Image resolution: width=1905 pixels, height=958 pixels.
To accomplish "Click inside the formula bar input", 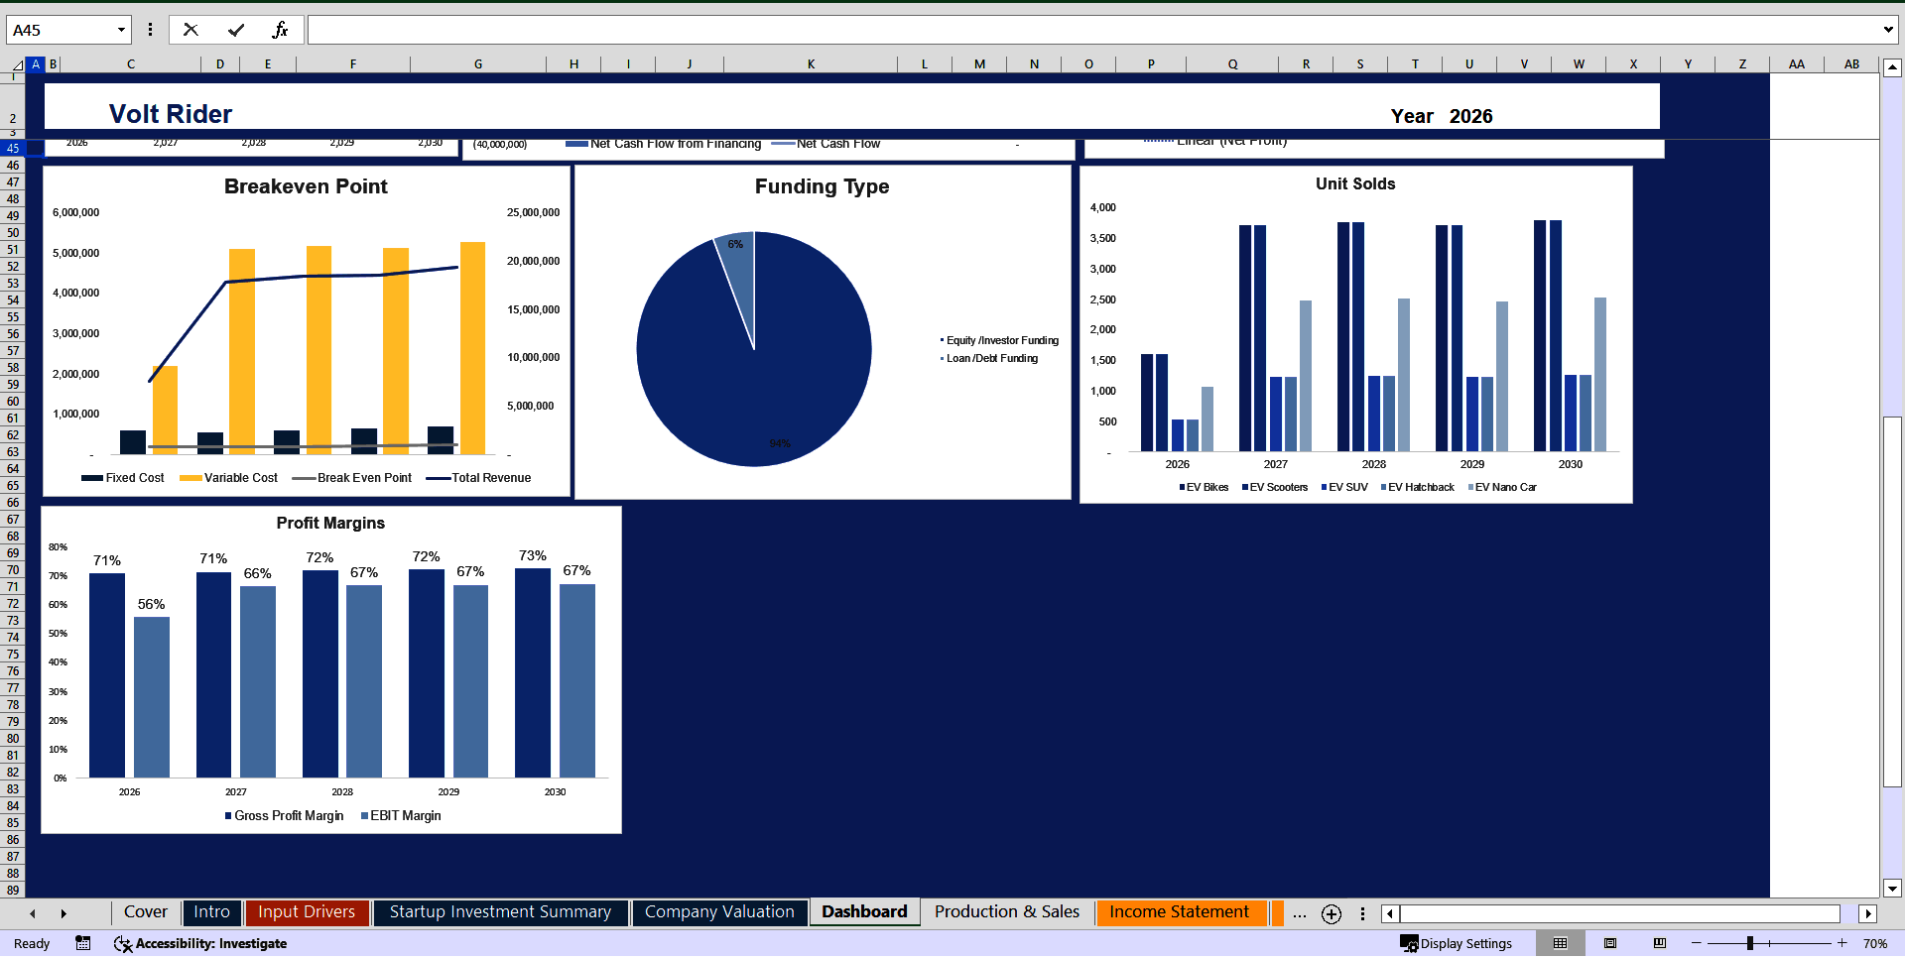I will (1091, 30).
